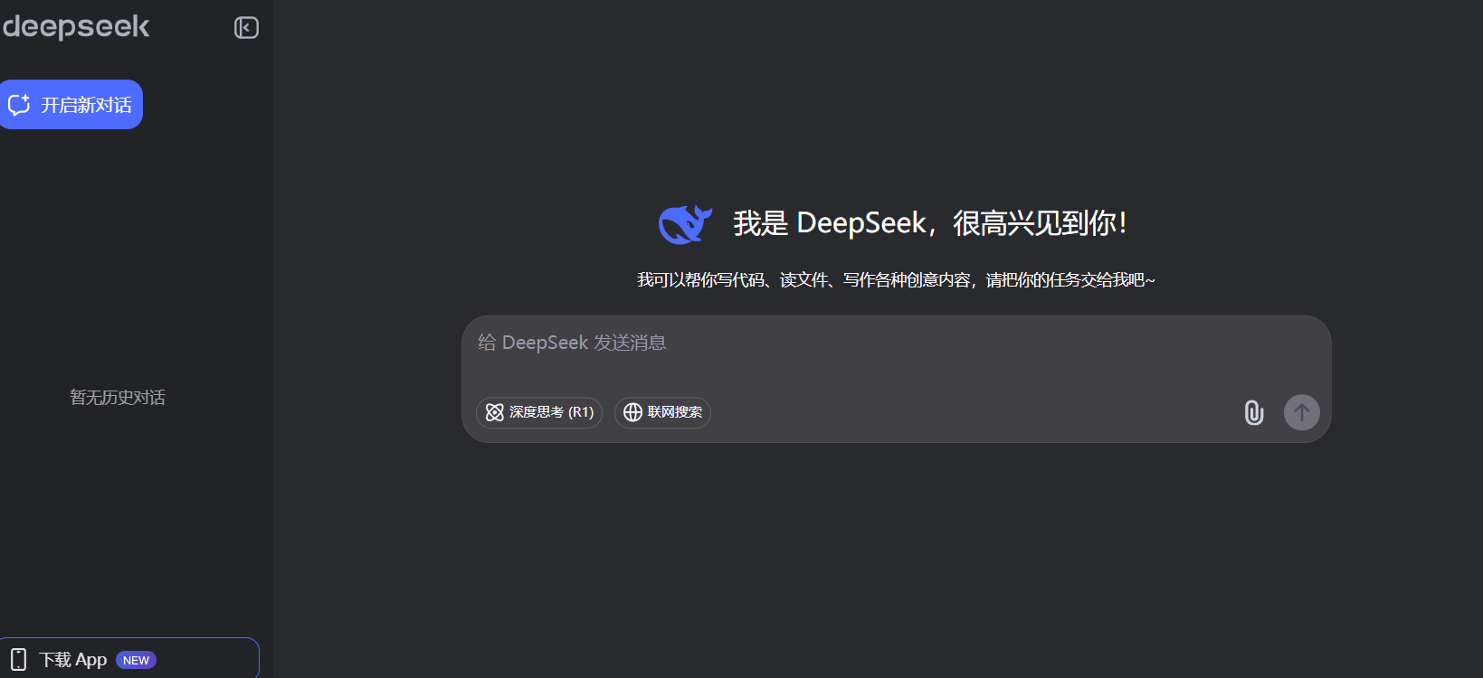The width and height of the screenshot is (1483, 678).
Task: Open the 下载 App button
Action: pyautogui.click(x=128, y=659)
